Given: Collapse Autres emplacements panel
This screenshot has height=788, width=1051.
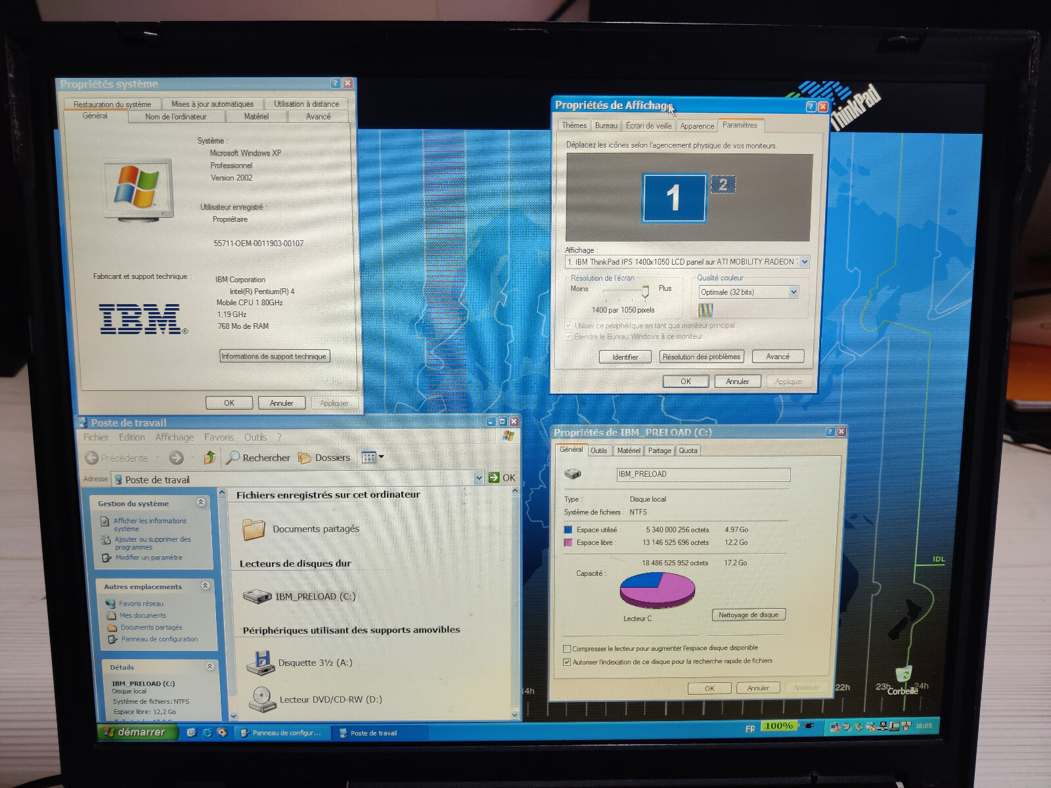Looking at the screenshot, I should point(205,585).
